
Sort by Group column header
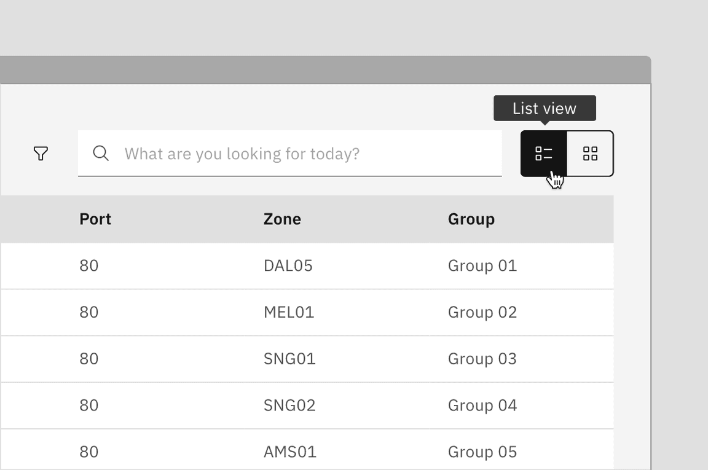[471, 219]
